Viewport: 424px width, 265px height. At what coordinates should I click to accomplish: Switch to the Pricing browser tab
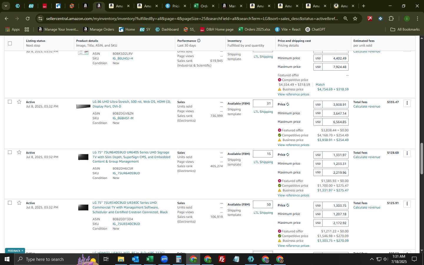click(x=176, y=6)
